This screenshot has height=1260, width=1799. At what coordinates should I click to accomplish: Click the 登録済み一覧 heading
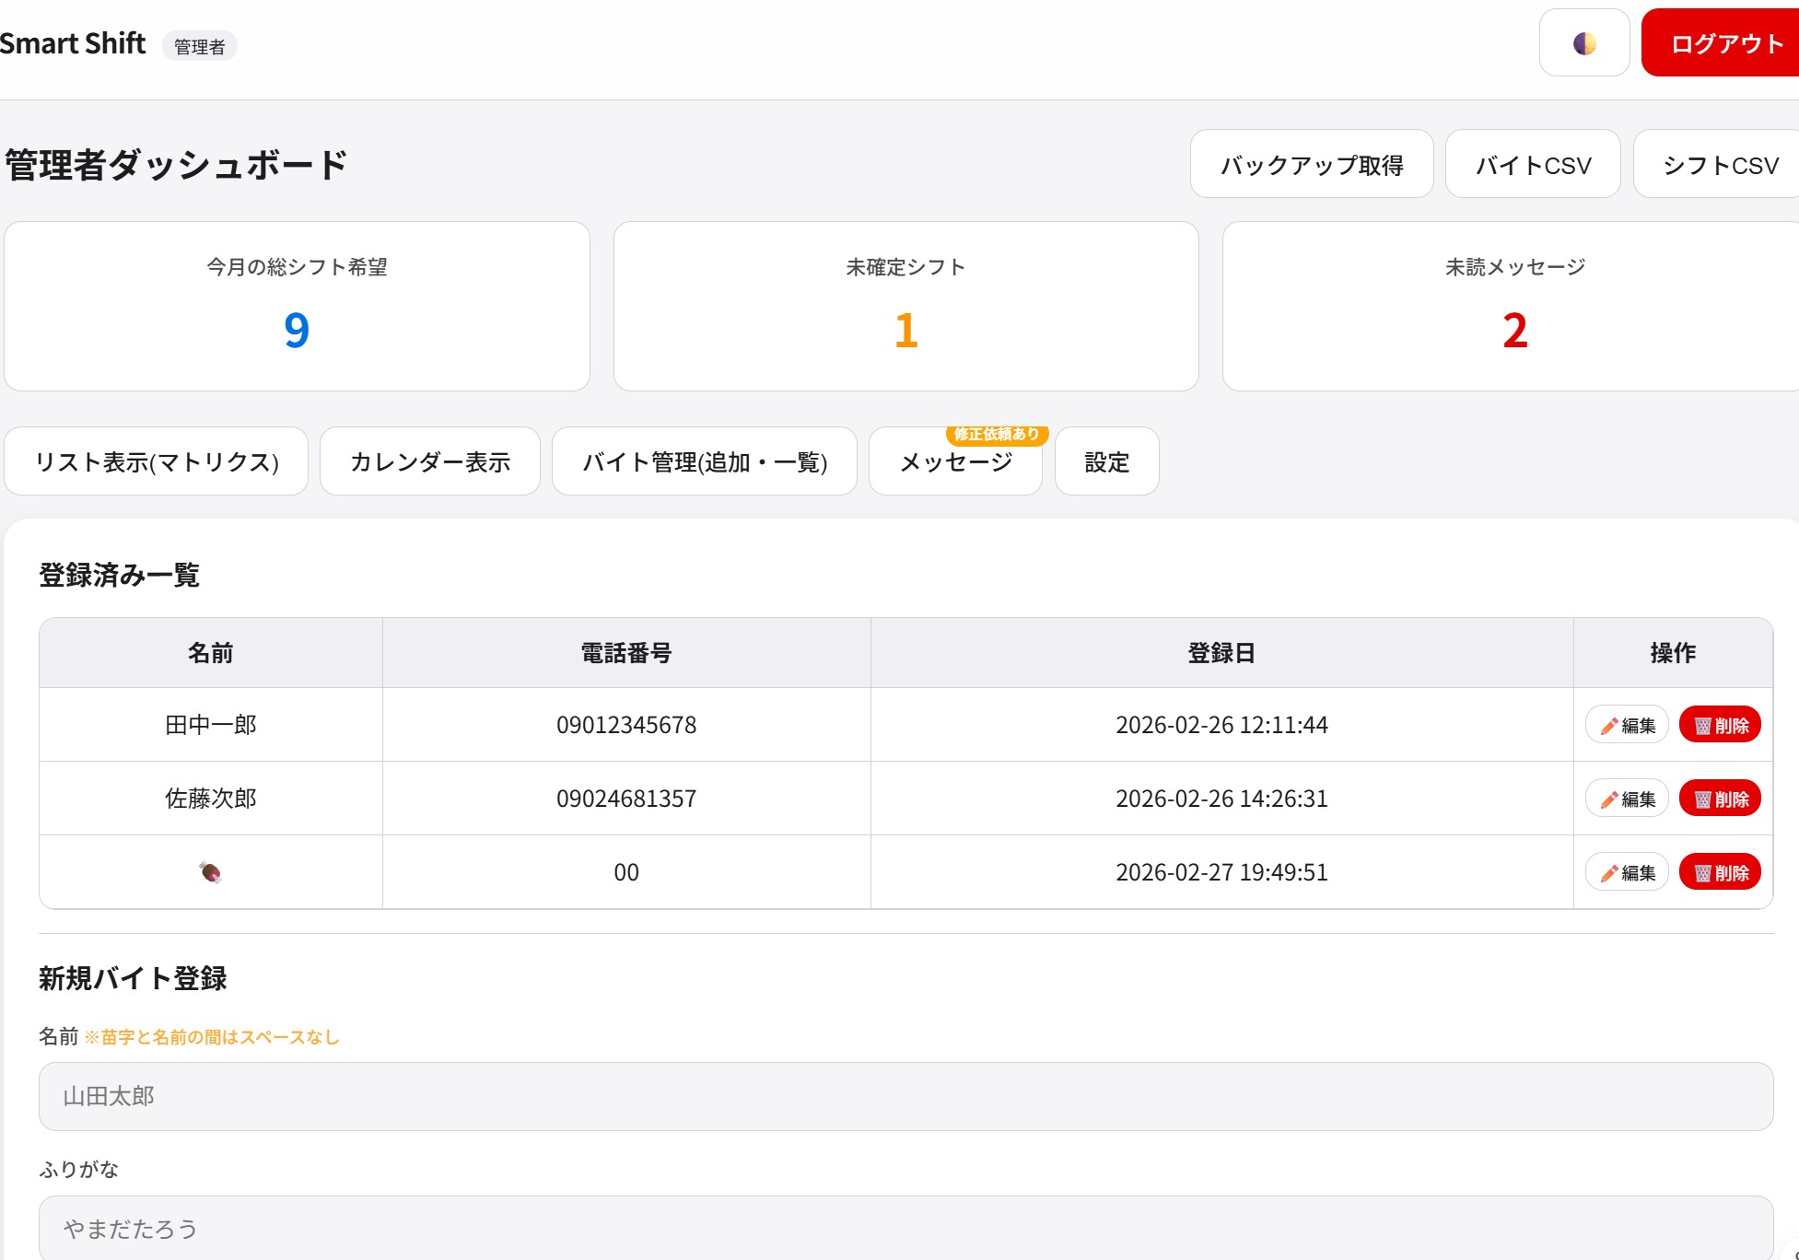point(119,575)
